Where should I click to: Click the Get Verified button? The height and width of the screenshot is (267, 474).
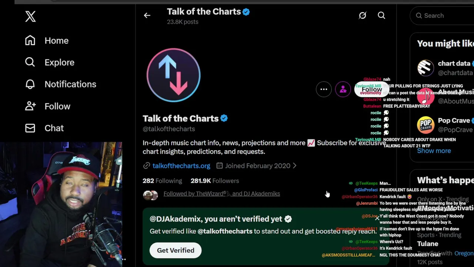[x=176, y=250]
